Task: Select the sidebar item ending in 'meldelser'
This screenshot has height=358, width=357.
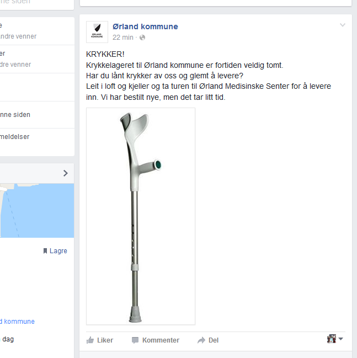Action: pyautogui.click(x=15, y=136)
